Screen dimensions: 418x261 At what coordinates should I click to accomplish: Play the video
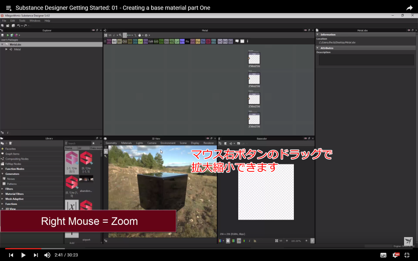(23, 255)
